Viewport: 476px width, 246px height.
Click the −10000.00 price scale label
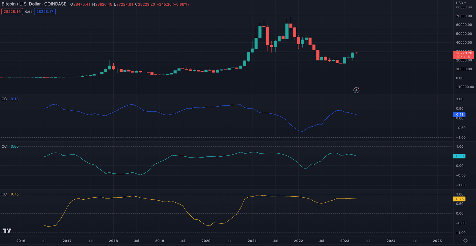point(465,87)
